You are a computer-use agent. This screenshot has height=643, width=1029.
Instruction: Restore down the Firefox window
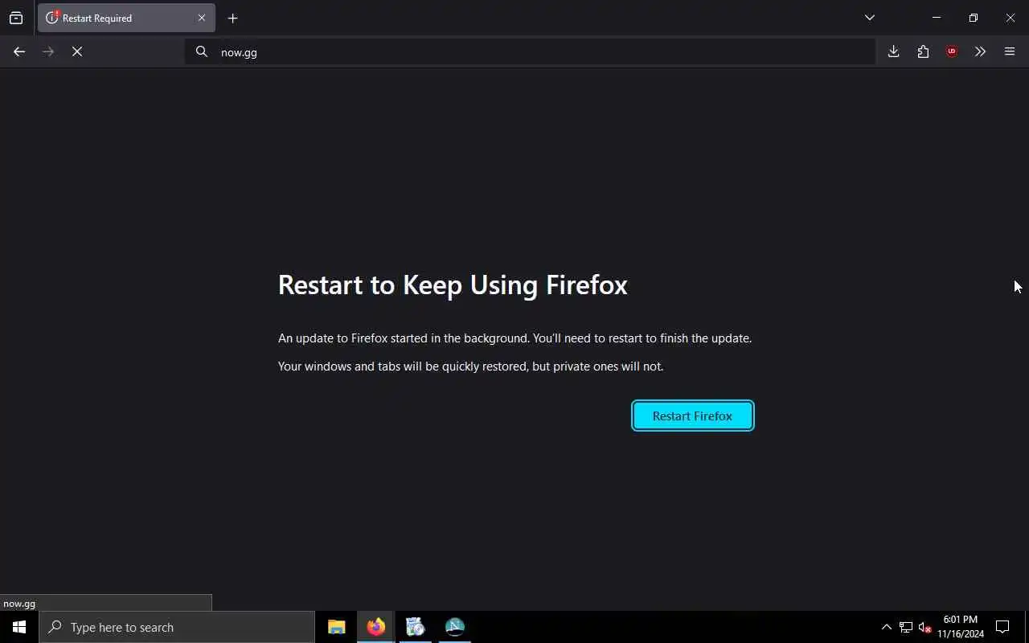click(974, 18)
